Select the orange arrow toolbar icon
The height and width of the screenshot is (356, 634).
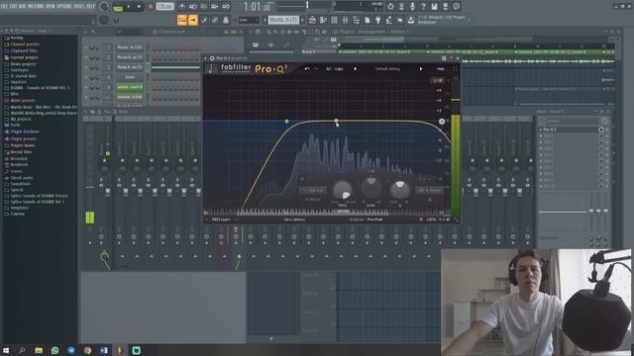tap(193, 20)
